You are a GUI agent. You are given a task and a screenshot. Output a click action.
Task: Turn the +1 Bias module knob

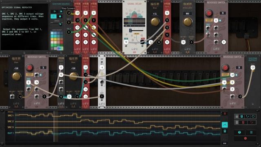point(155,22)
